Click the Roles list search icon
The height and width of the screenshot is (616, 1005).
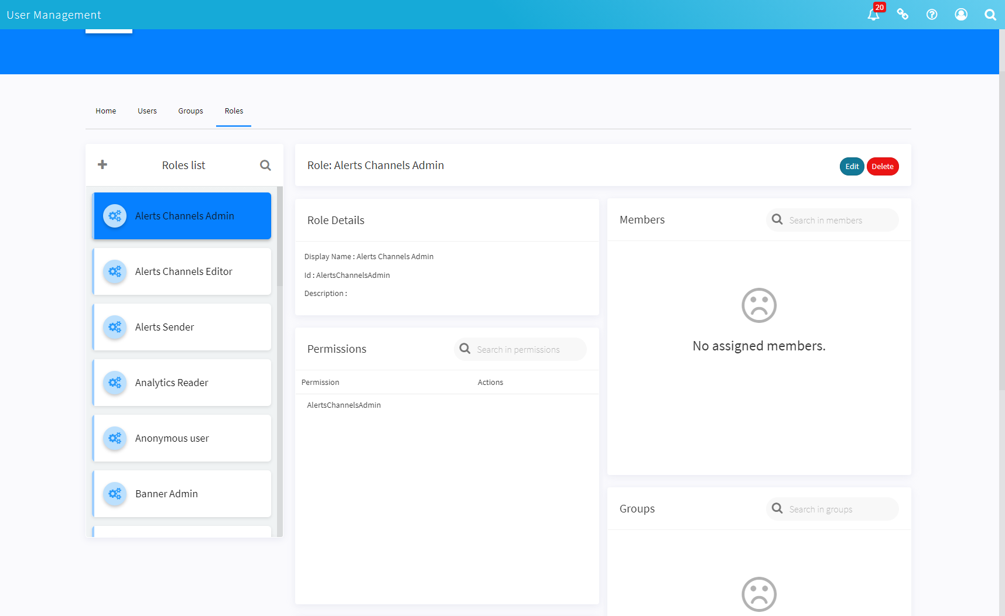[265, 166]
